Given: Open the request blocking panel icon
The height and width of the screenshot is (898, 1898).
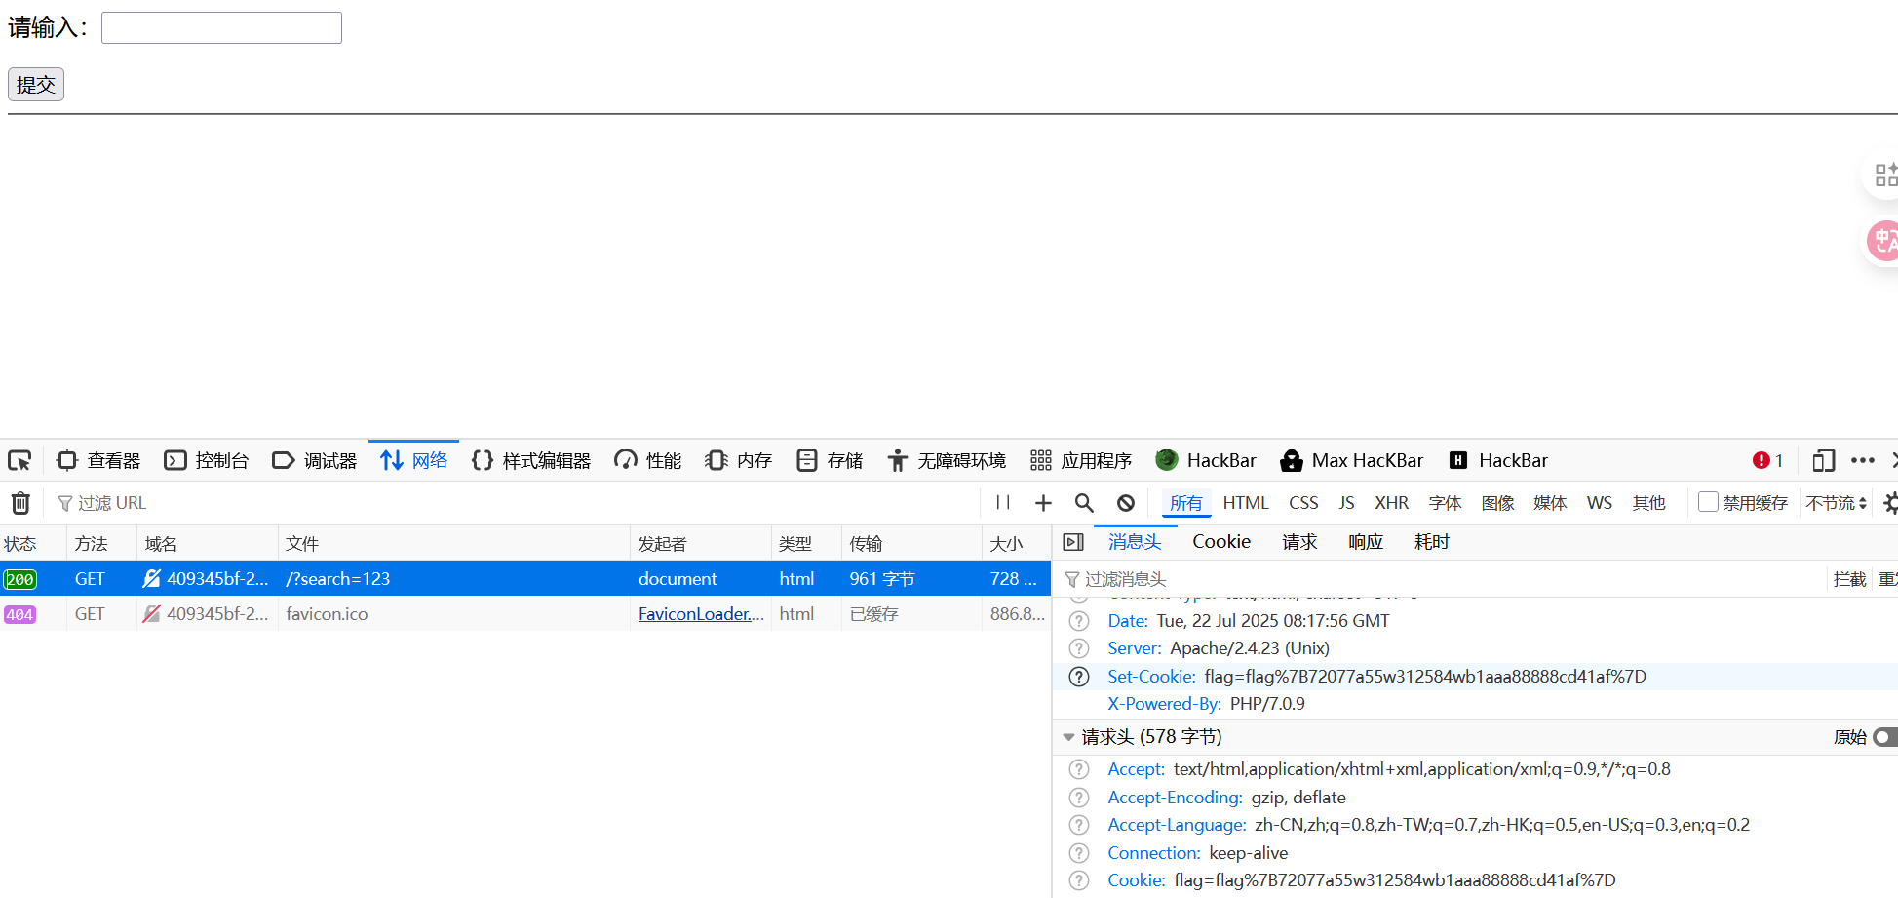Looking at the screenshot, I should click(1126, 503).
